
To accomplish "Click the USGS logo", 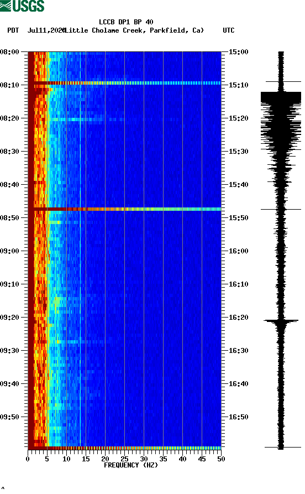I will click(22, 6).
